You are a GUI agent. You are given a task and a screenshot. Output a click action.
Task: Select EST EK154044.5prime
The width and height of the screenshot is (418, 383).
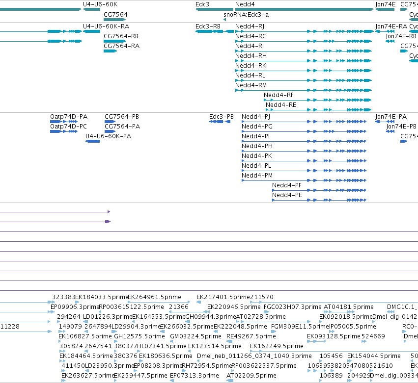coord(349,361)
